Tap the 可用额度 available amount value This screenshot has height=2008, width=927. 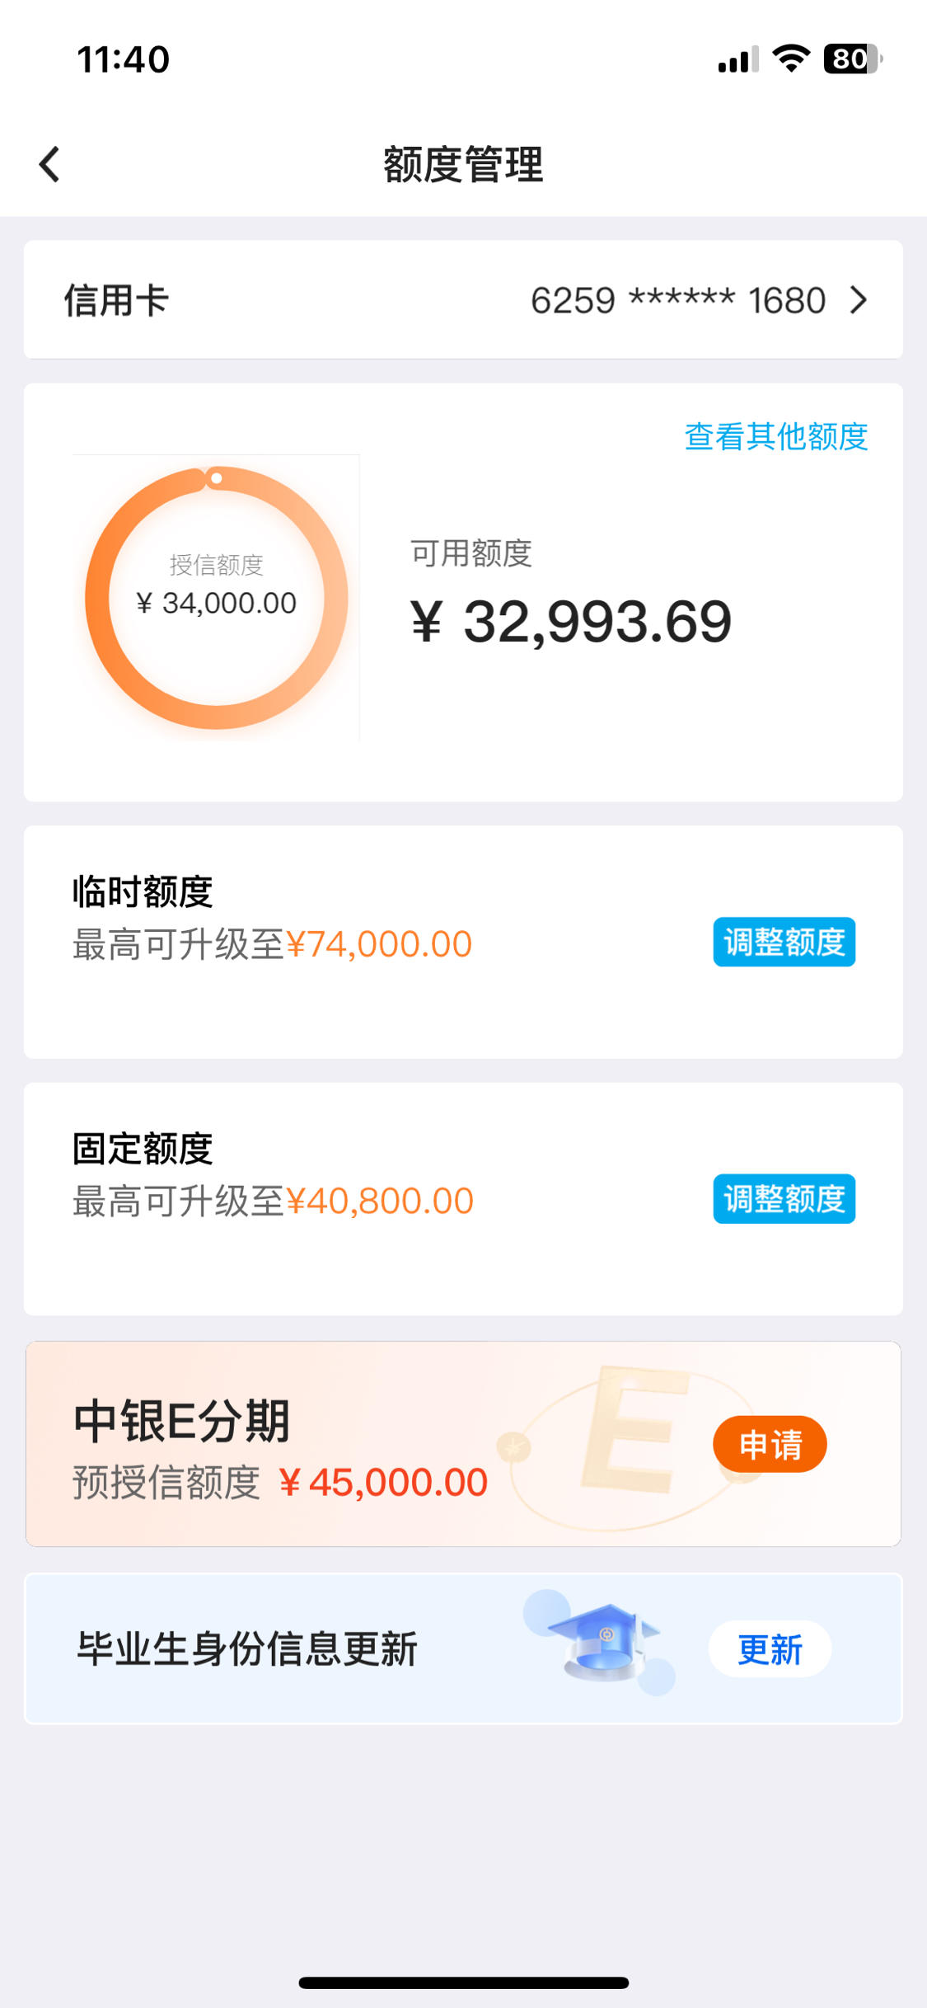(571, 621)
